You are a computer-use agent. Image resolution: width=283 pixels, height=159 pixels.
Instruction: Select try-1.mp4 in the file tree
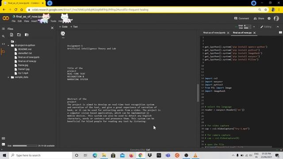[23, 73]
